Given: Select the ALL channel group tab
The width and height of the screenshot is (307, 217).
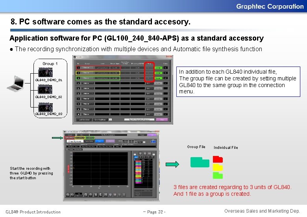Looking at the screenshot, I should (135, 157).
